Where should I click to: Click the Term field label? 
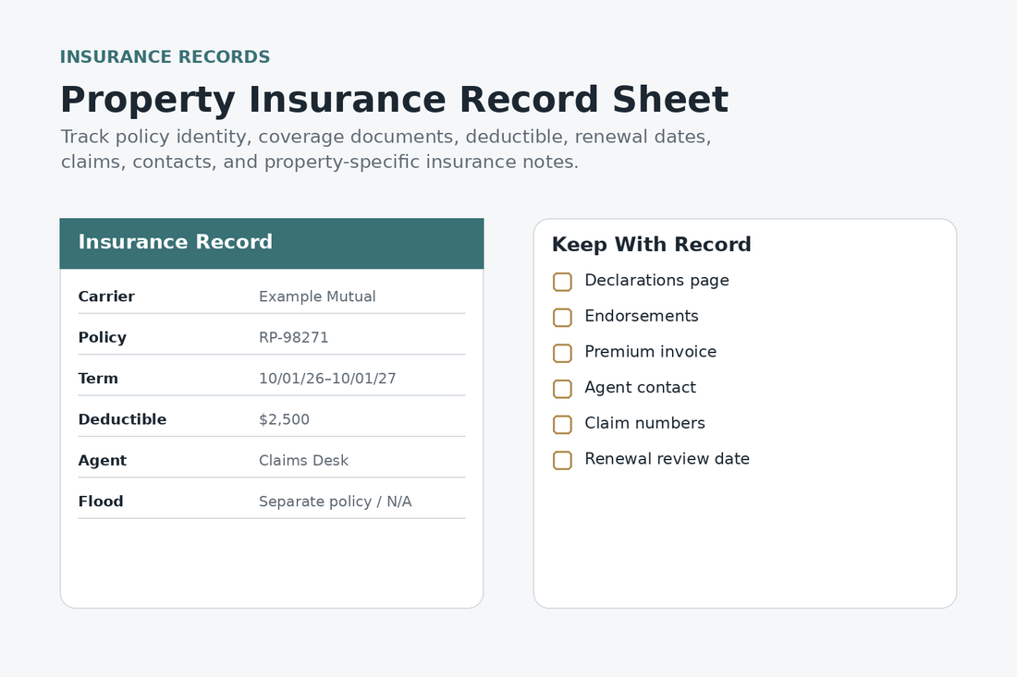pyautogui.click(x=98, y=379)
